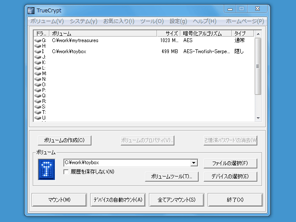Image resolution: width=296 pixels, height=222 pixels.
Task: Click ファイルの選択(F) button
Action: 231,163
